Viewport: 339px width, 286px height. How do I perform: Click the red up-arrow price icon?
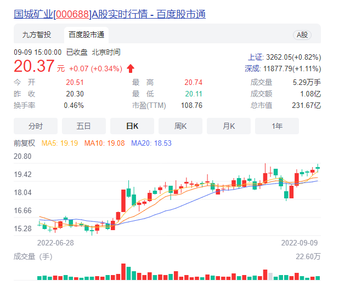tap(131, 68)
